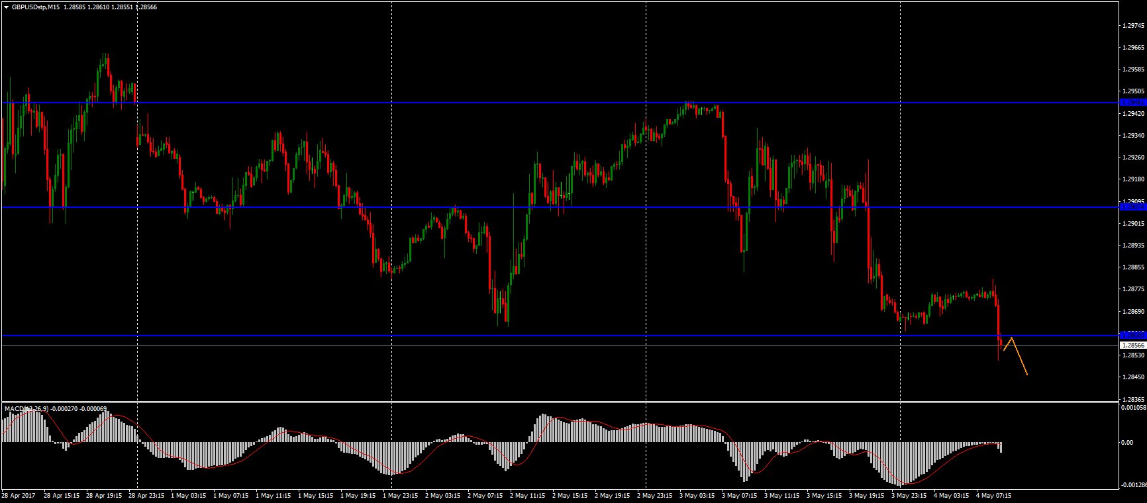Click the 1 May 11:15 time label
This screenshot has height=503, width=1147.
pos(273,495)
